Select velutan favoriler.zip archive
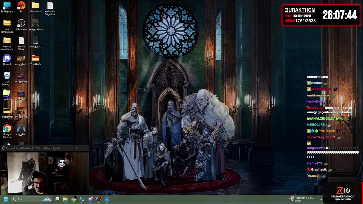This screenshot has height=204, width=363. coord(7,44)
